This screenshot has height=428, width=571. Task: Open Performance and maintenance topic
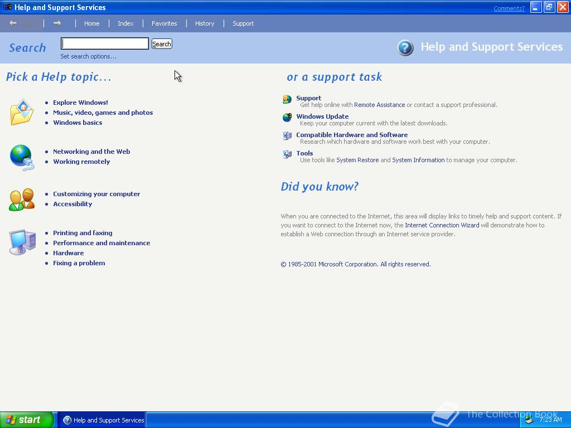[101, 243]
